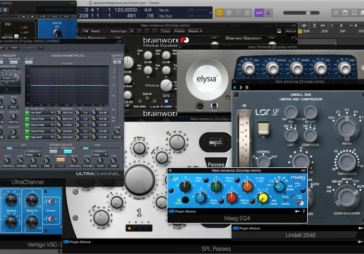364x254 pixels.
Task: Open the right delay Feedback Delay dropdown
Action: coord(100,155)
